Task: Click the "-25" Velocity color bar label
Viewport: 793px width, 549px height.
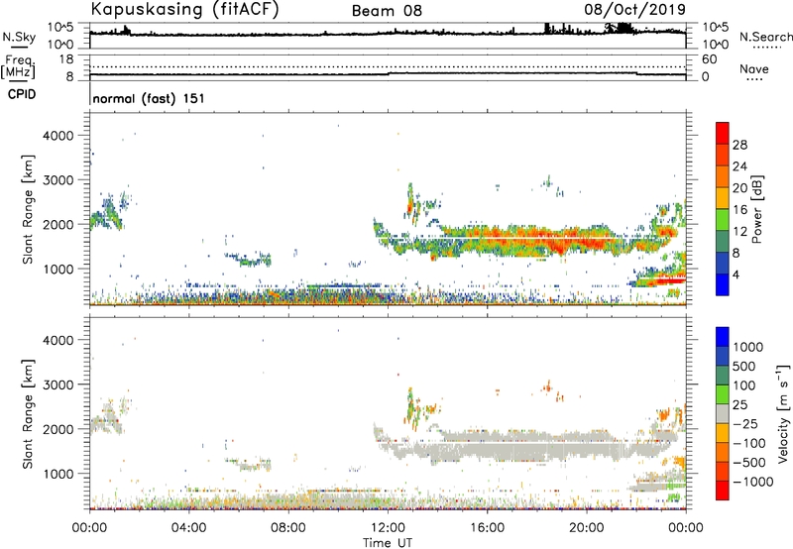Action: (745, 424)
